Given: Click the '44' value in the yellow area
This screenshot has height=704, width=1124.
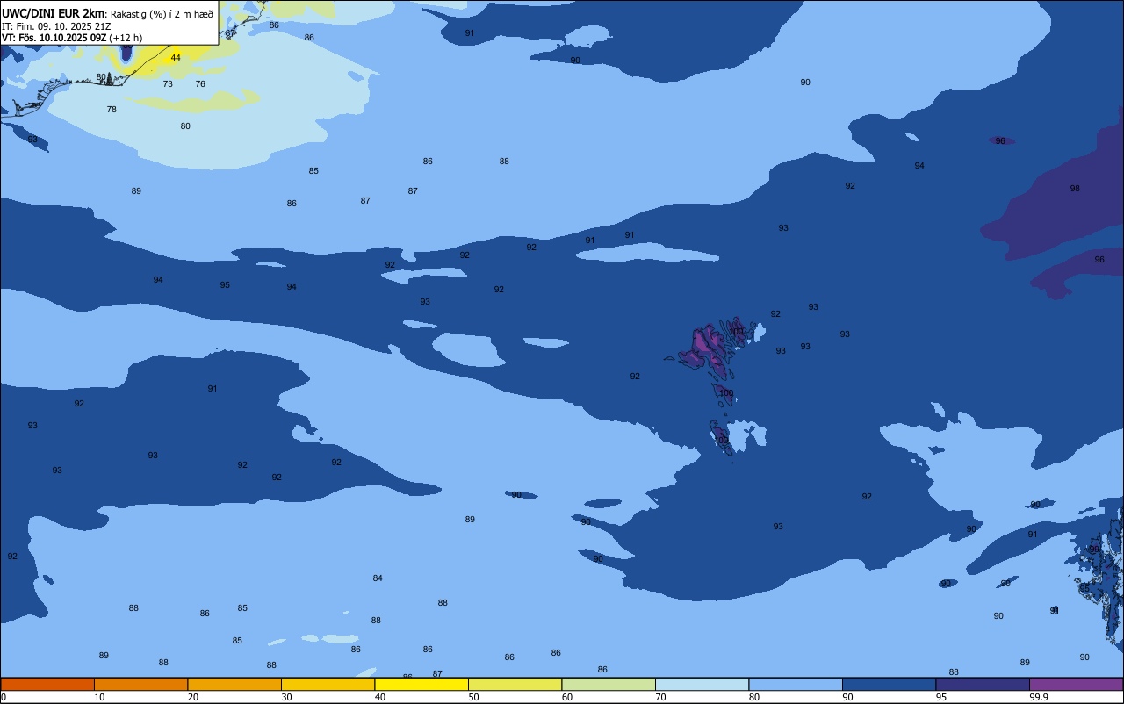Looking at the screenshot, I should [176, 58].
